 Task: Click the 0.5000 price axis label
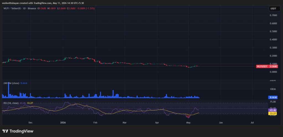click(273, 32)
